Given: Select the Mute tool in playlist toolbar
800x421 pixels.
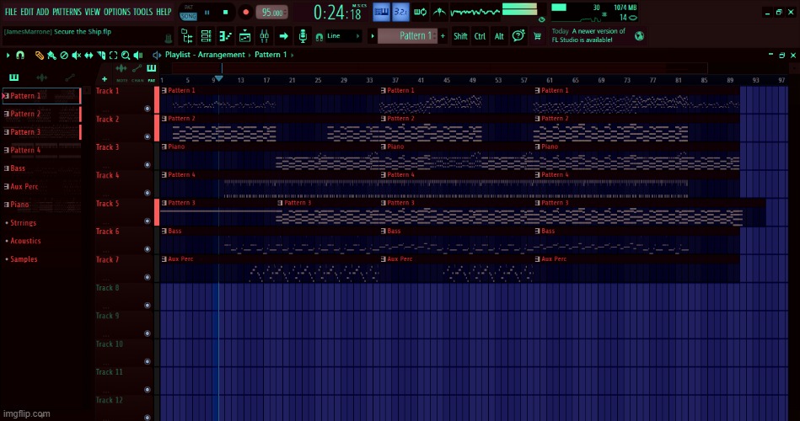Looking at the screenshot, I should (76, 55).
